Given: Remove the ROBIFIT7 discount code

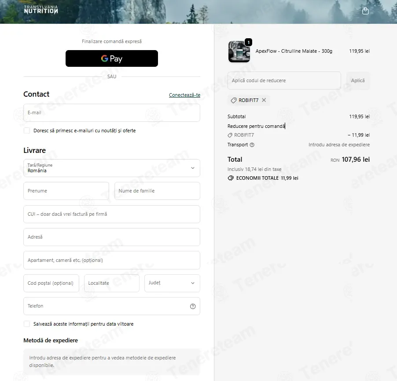Looking at the screenshot, I should pos(264,100).
